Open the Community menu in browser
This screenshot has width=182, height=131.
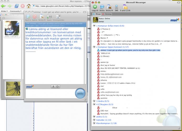[x=16, y=11]
